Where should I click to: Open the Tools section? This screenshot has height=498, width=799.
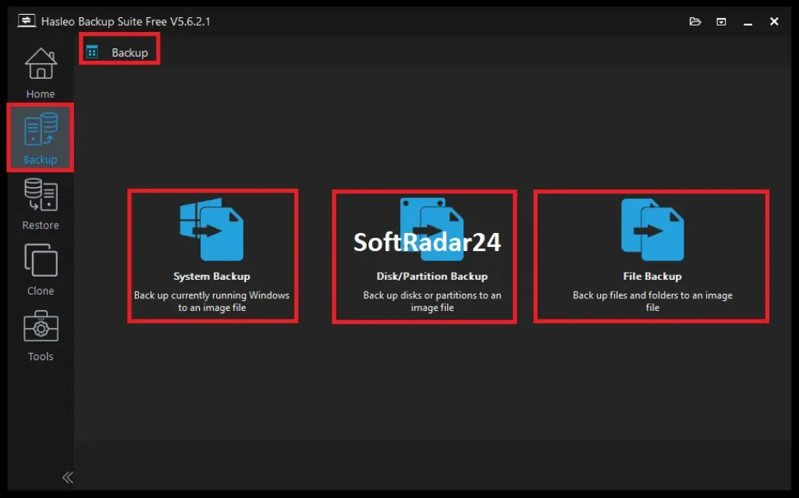point(41,335)
